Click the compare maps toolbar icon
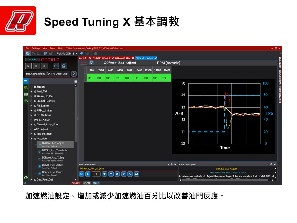297x223 pixels. point(45,54)
